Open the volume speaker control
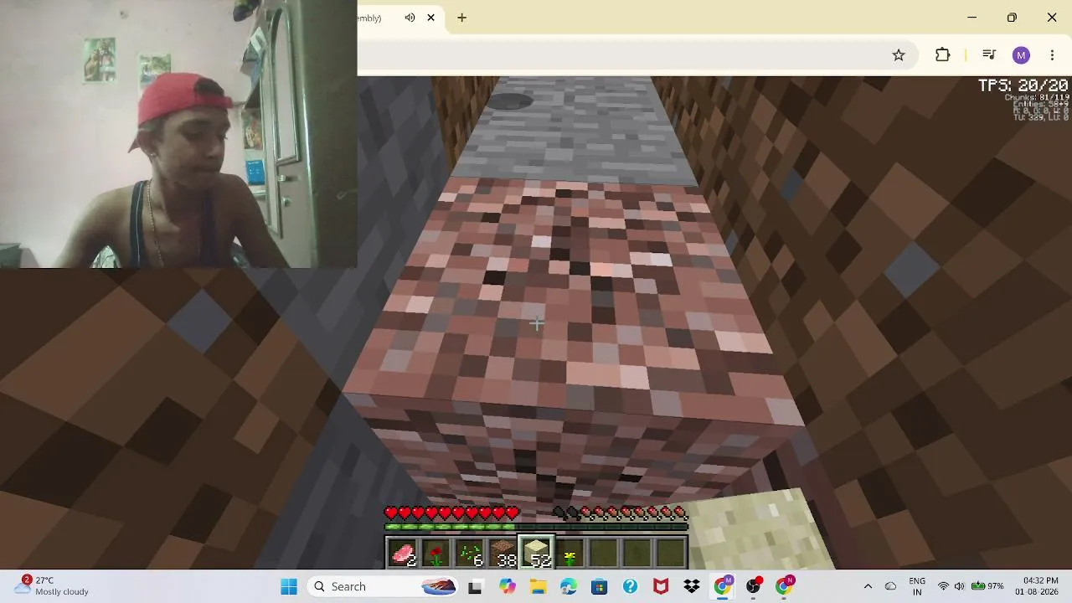 coord(960,586)
